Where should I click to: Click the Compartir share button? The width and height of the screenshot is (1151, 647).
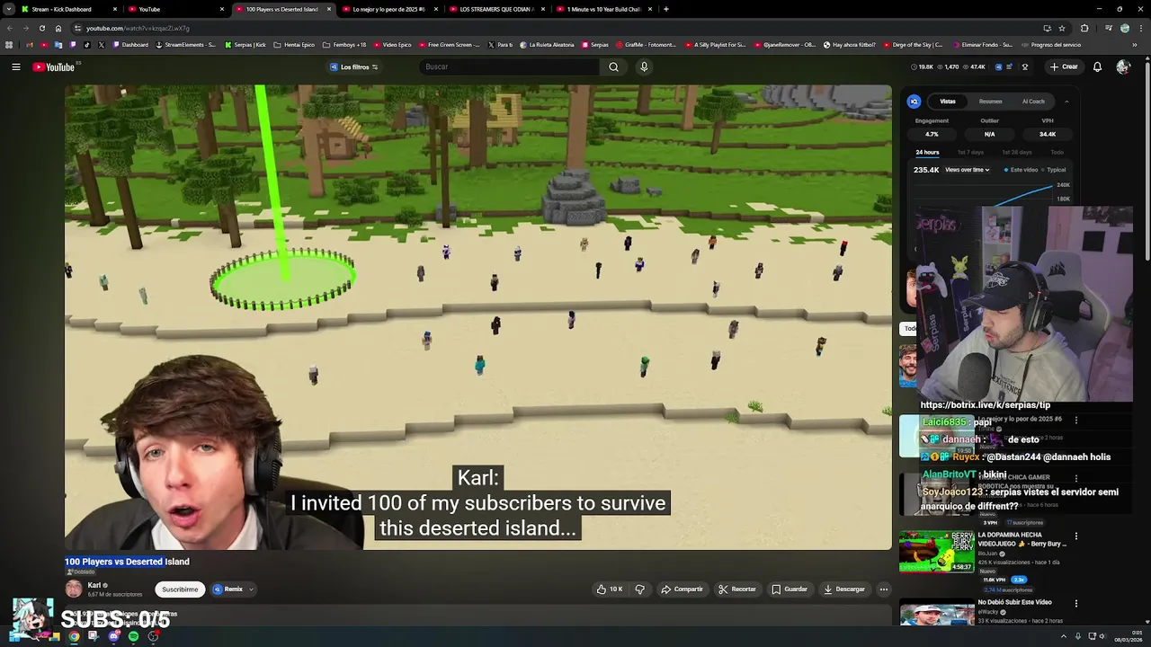point(682,589)
